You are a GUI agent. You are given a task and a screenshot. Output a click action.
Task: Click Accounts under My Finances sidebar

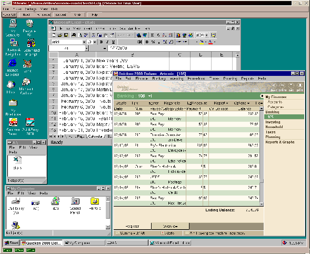[275, 102]
